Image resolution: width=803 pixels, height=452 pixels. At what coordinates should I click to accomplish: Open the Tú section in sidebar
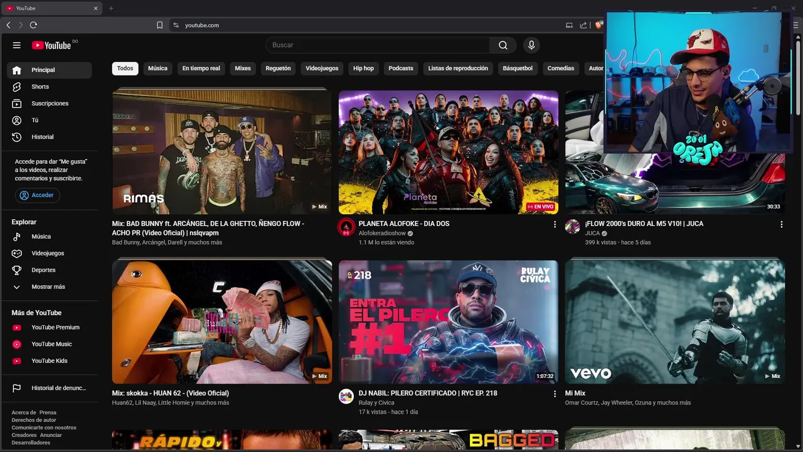50,120
